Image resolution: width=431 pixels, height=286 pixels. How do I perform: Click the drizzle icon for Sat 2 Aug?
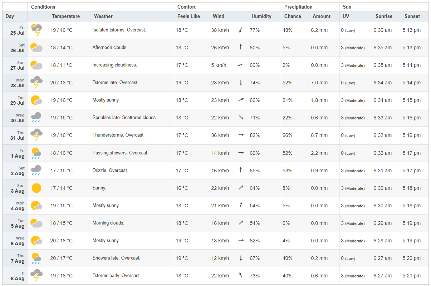36,171
